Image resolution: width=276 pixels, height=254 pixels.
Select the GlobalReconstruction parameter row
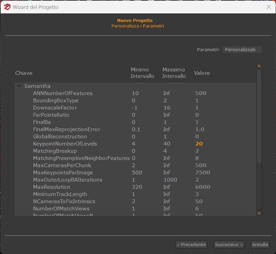(x=136, y=136)
